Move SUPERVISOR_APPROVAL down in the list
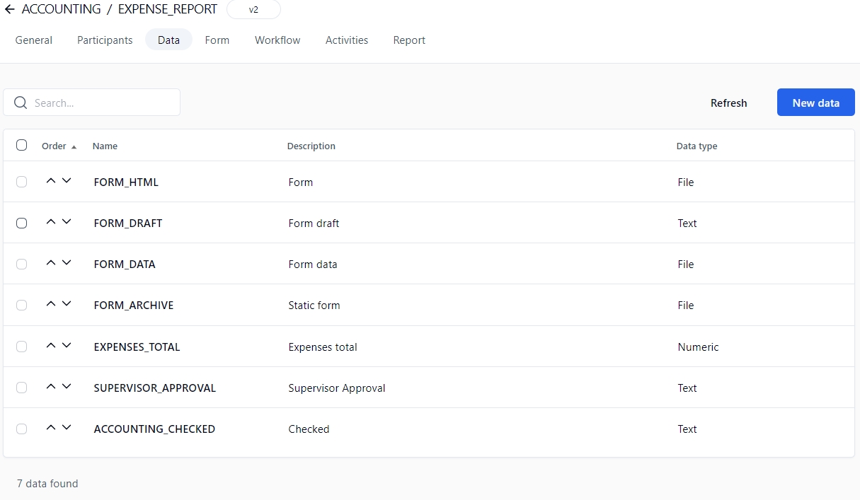Image resolution: width=860 pixels, height=500 pixels. [67, 387]
